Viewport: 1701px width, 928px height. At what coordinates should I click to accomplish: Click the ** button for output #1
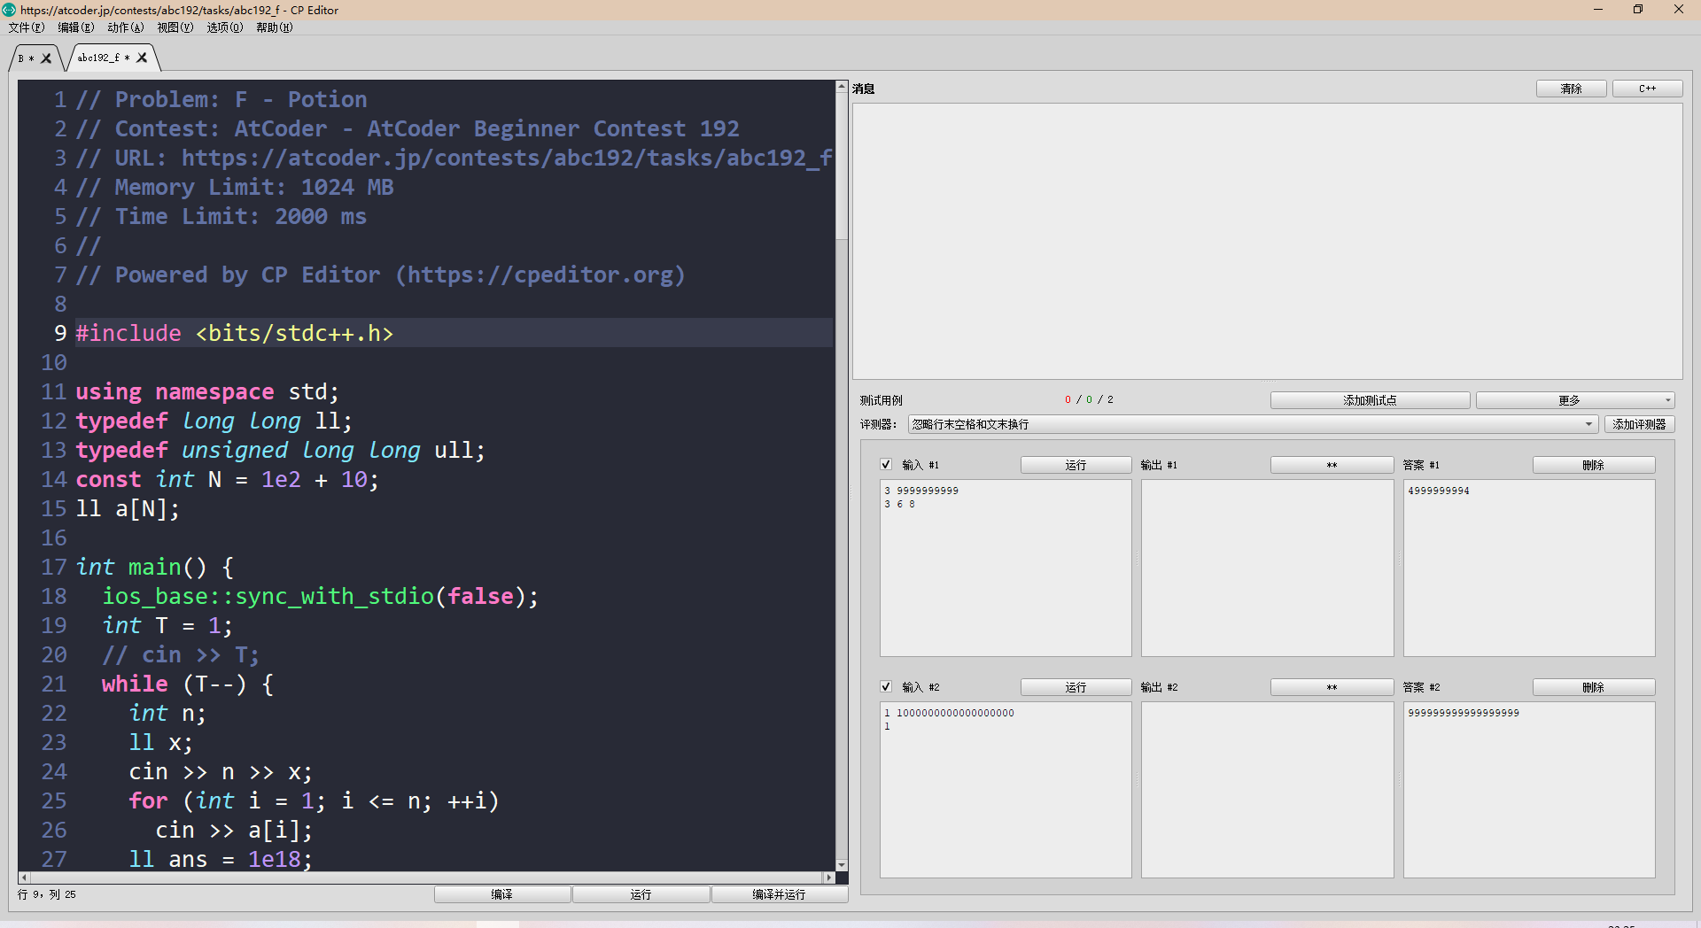(x=1332, y=465)
